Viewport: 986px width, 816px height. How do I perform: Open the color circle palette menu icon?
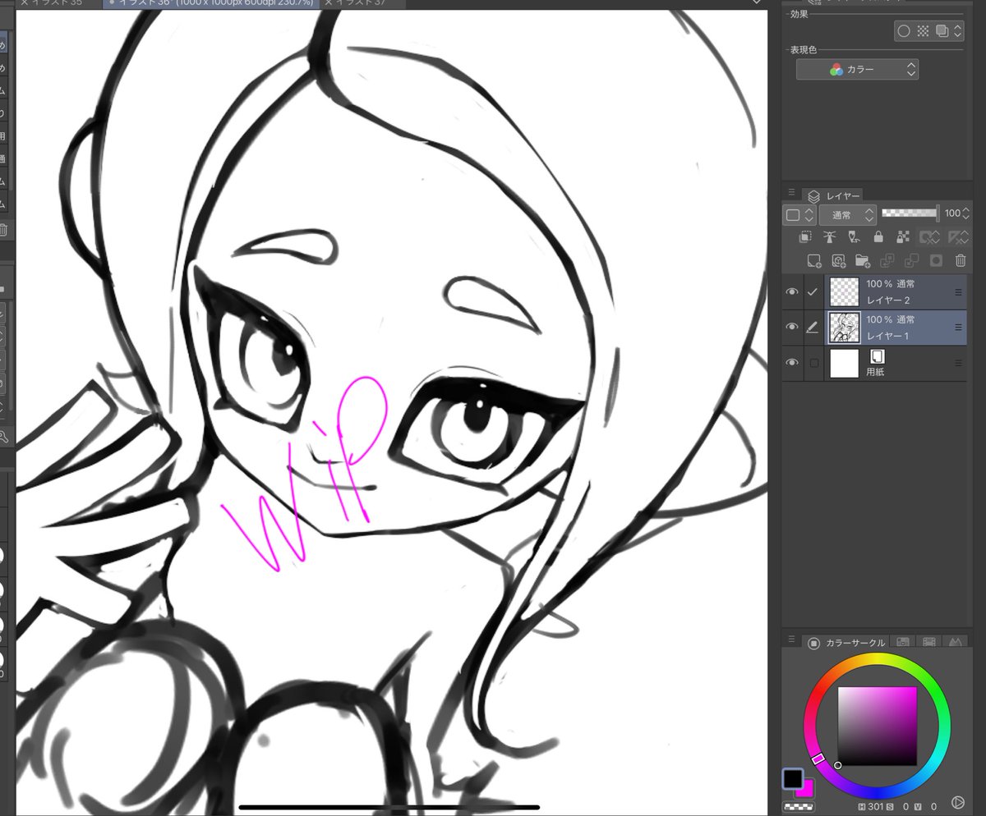(791, 640)
